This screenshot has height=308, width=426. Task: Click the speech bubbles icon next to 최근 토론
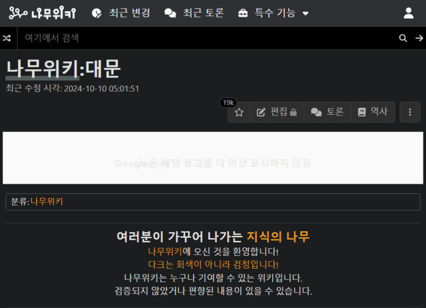[x=170, y=13]
